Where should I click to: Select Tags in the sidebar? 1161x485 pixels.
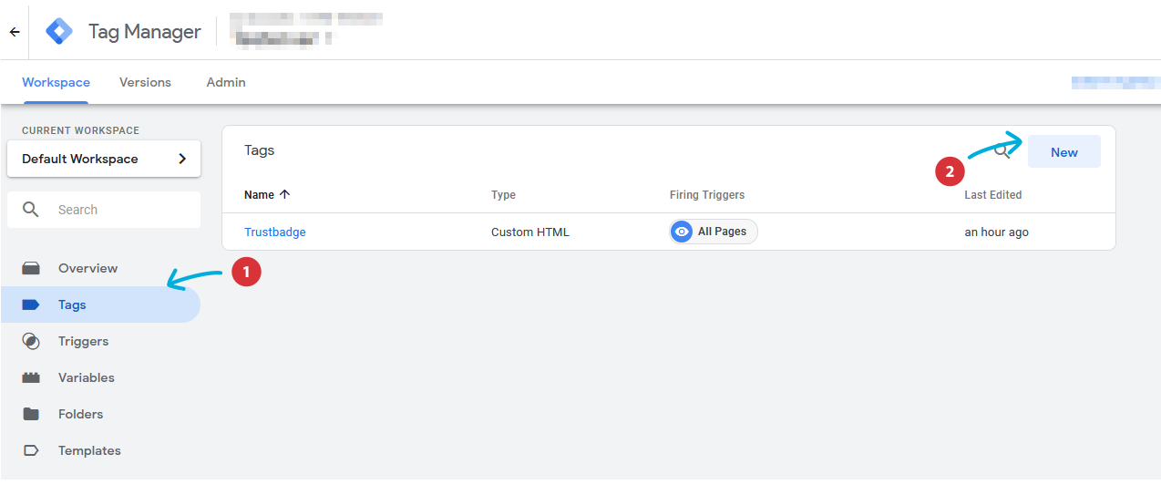[100, 304]
